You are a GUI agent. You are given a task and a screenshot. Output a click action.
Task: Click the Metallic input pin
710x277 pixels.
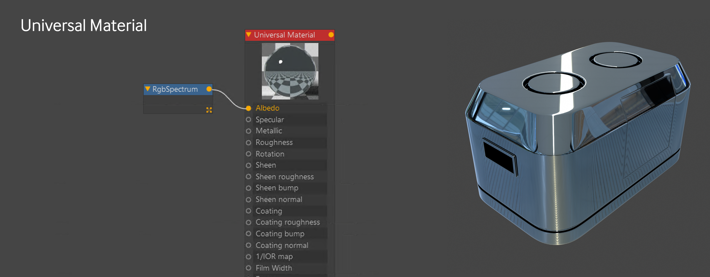[248, 131]
